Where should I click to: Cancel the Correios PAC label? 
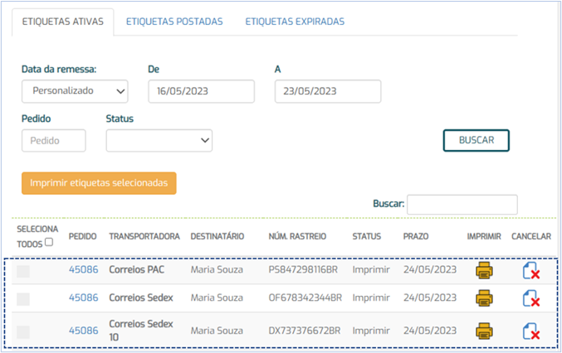coord(530,271)
